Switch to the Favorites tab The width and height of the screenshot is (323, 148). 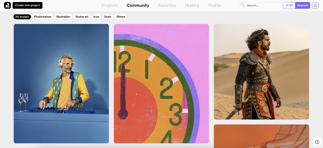click(167, 6)
